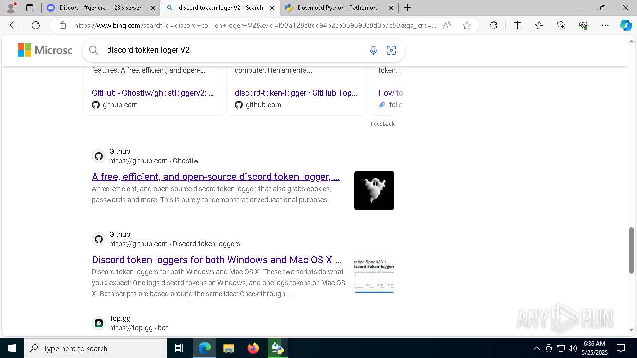The image size is (637, 358).
Task: Launch Firefox from the taskbar
Action: click(253, 348)
